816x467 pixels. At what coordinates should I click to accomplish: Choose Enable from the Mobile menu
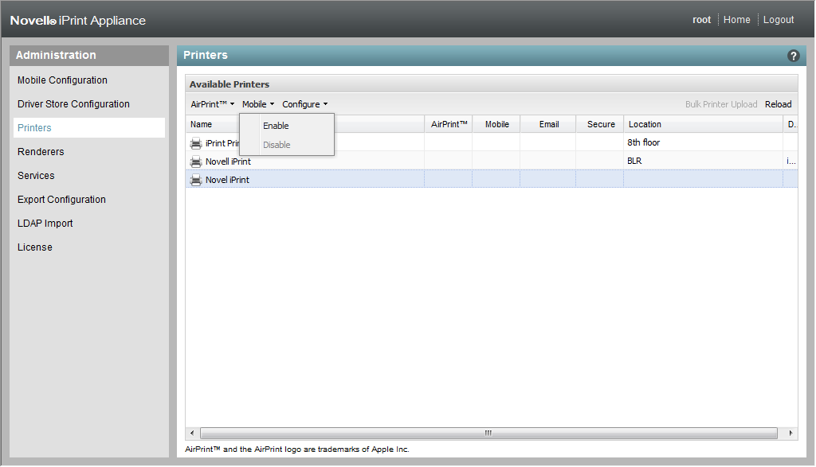click(x=287, y=126)
